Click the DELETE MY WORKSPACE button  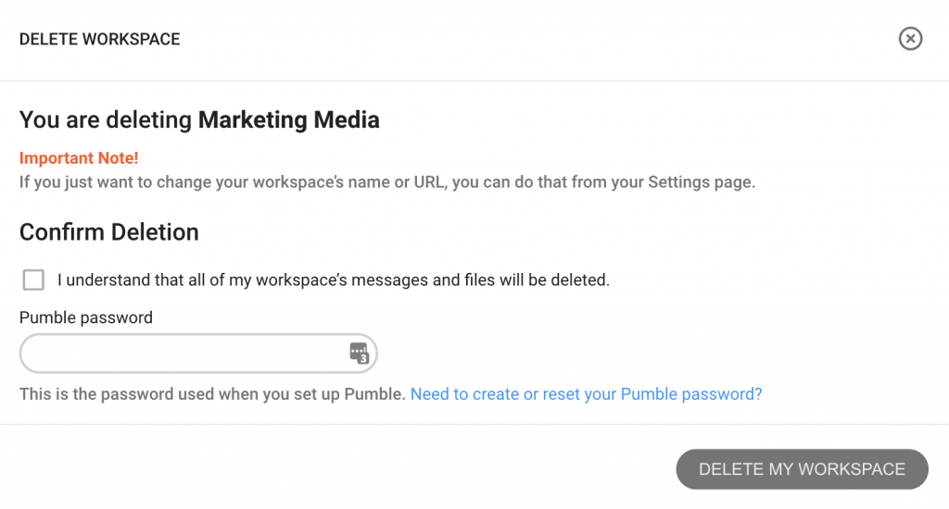802,469
